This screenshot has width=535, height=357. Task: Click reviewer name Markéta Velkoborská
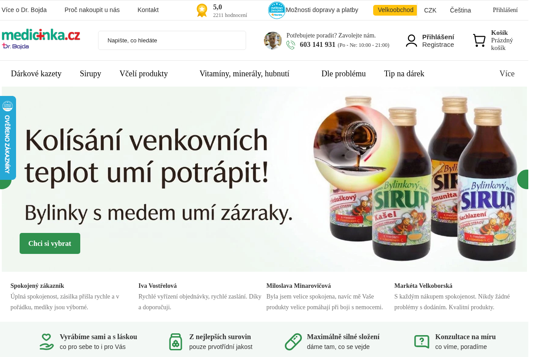[x=424, y=286]
